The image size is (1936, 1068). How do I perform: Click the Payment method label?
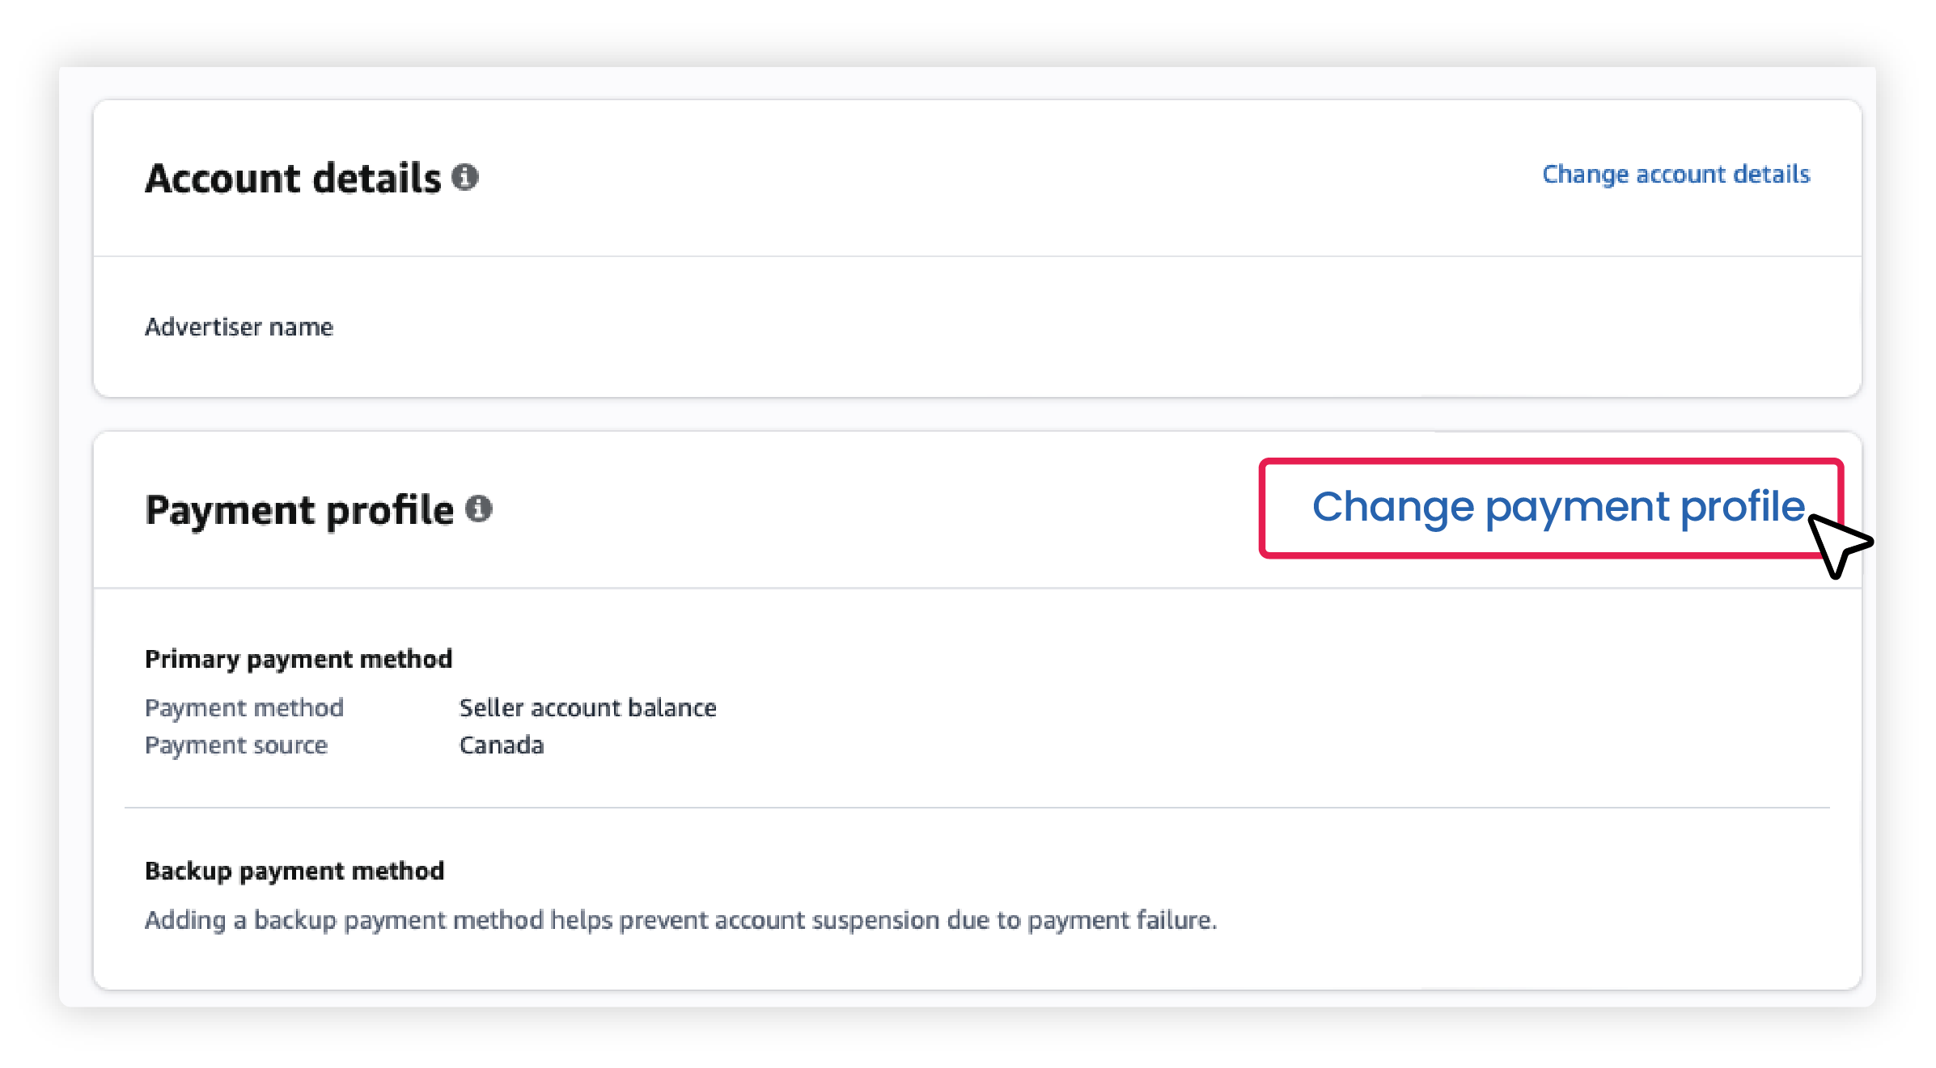(x=244, y=707)
